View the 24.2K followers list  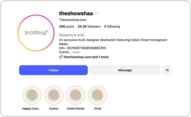click(89, 27)
